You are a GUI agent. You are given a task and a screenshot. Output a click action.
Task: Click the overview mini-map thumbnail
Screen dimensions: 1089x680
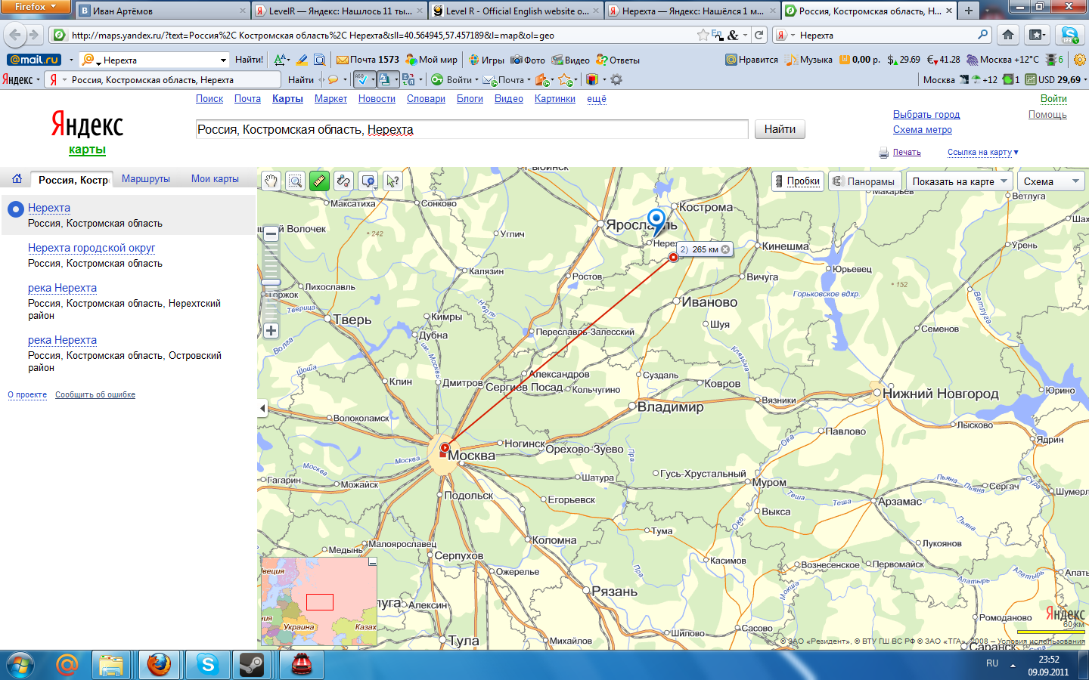pyautogui.click(x=318, y=602)
